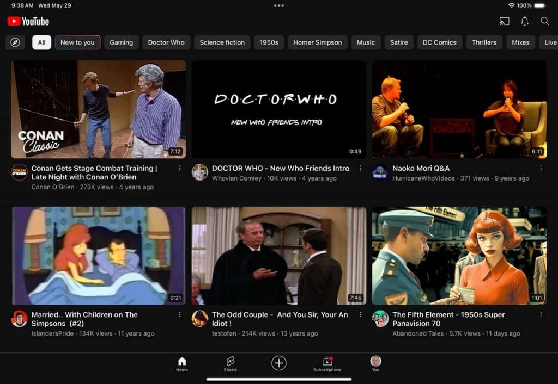Filter by Thrillers chip

pyautogui.click(x=484, y=42)
